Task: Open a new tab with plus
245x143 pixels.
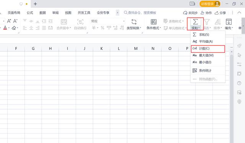Action: tap(35, 4)
